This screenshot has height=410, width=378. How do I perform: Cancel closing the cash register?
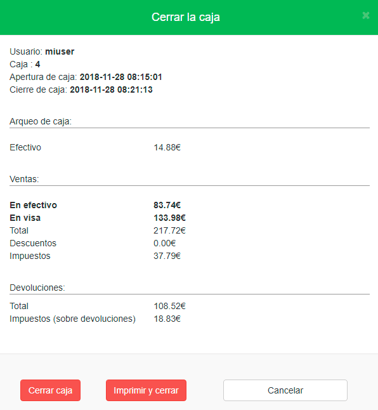click(x=285, y=390)
